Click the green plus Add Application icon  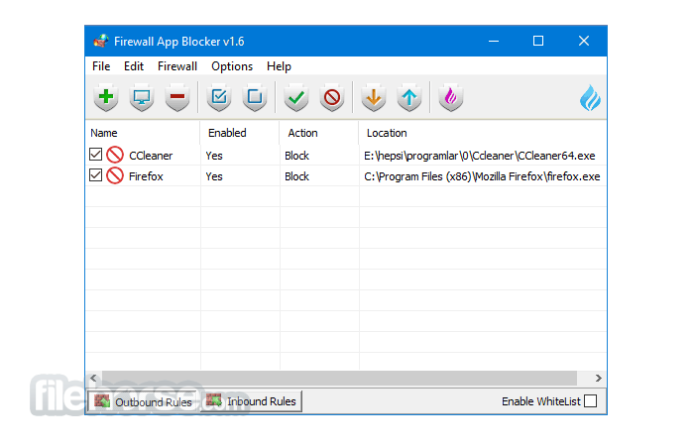(x=106, y=97)
